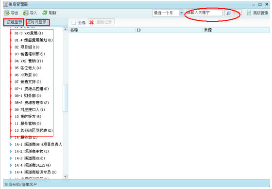This screenshot has width=272, height=189.
Task: Expand the 14-4 渠道商SALES arrow
Action: tap(11, 165)
